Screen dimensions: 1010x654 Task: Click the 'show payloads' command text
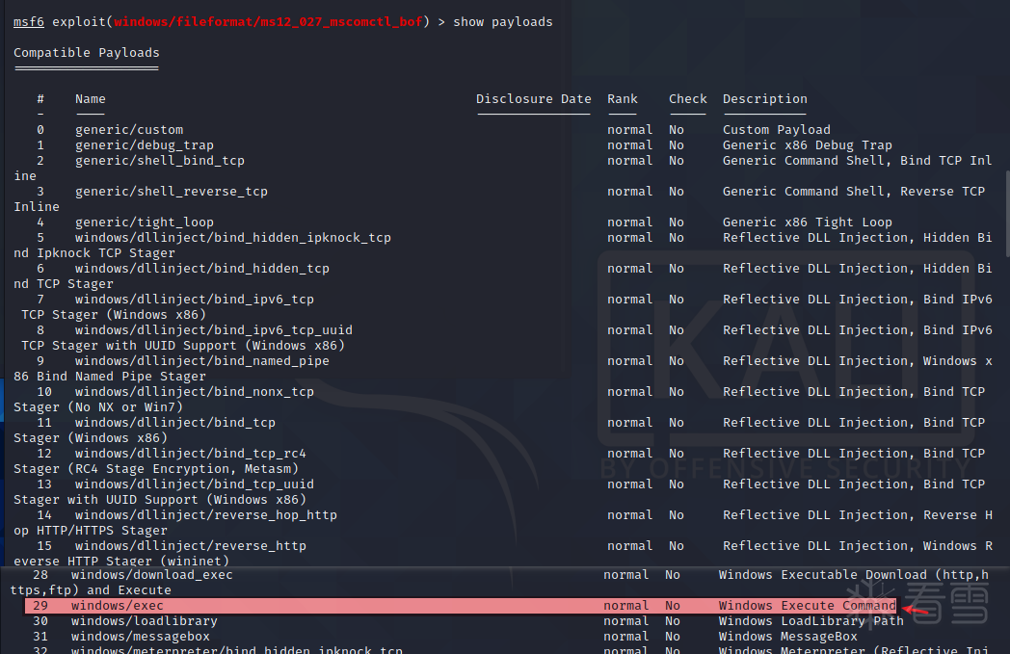coord(503,21)
